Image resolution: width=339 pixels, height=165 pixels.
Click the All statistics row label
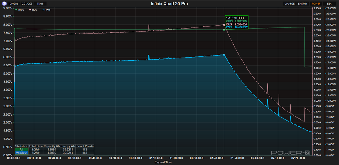point(21,150)
